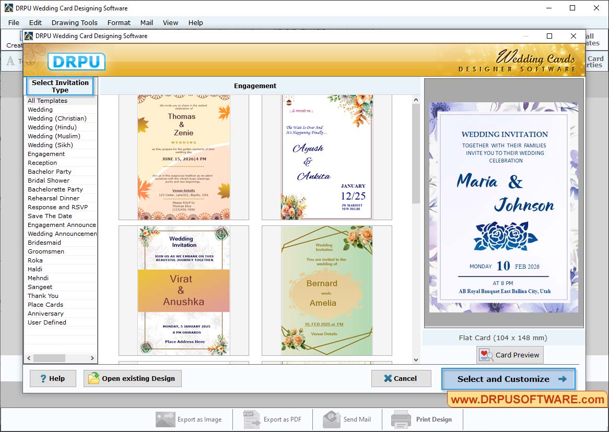
Task: Open the Mail menu
Action: point(146,22)
